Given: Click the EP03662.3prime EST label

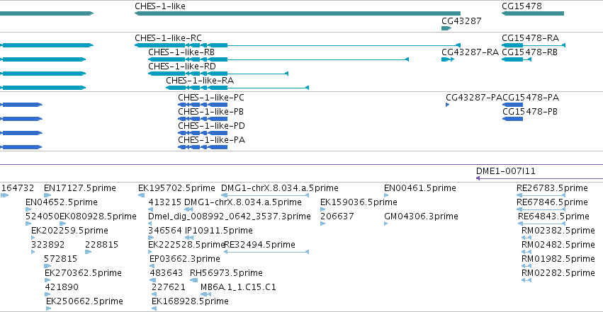Looking at the screenshot, I should point(185,259).
